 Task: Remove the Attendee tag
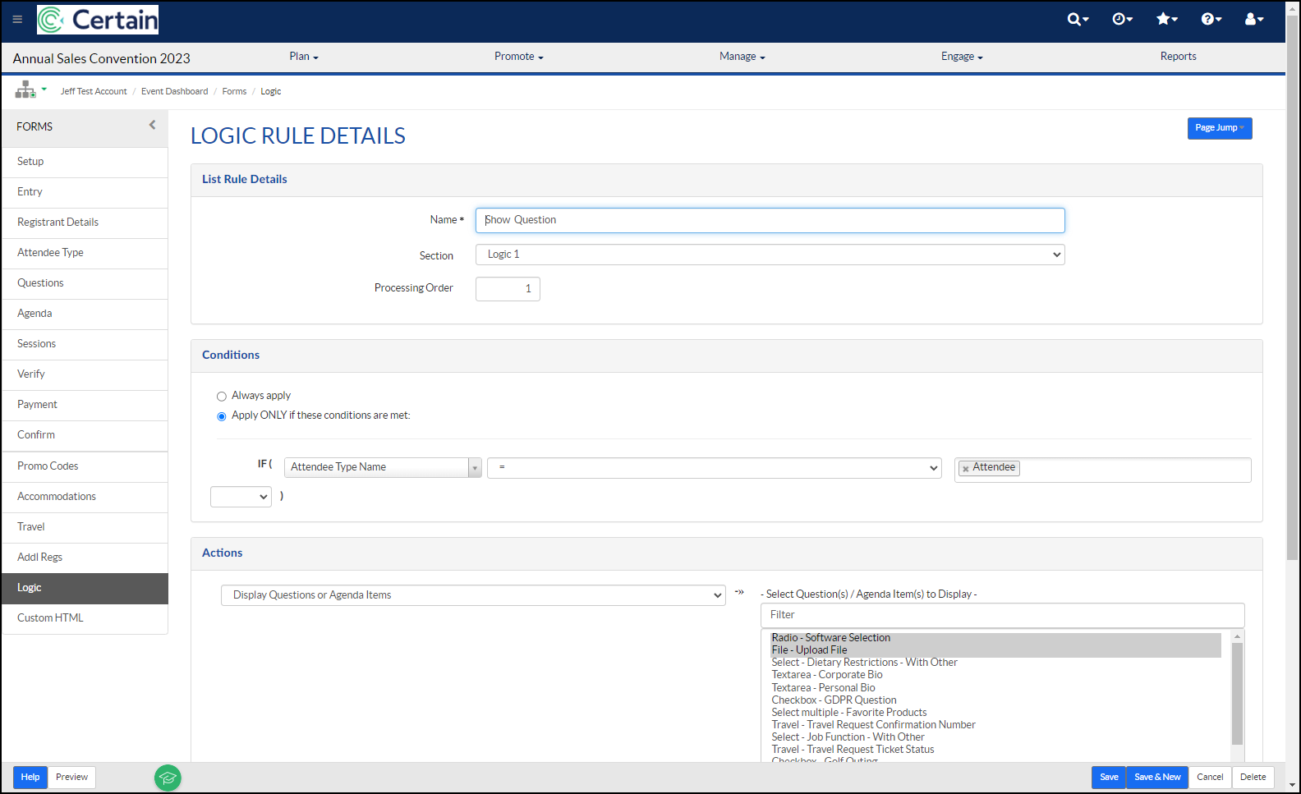(x=966, y=468)
